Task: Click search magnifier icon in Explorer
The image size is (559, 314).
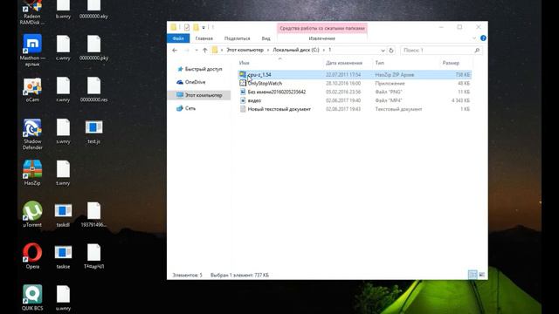Action: (x=477, y=51)
